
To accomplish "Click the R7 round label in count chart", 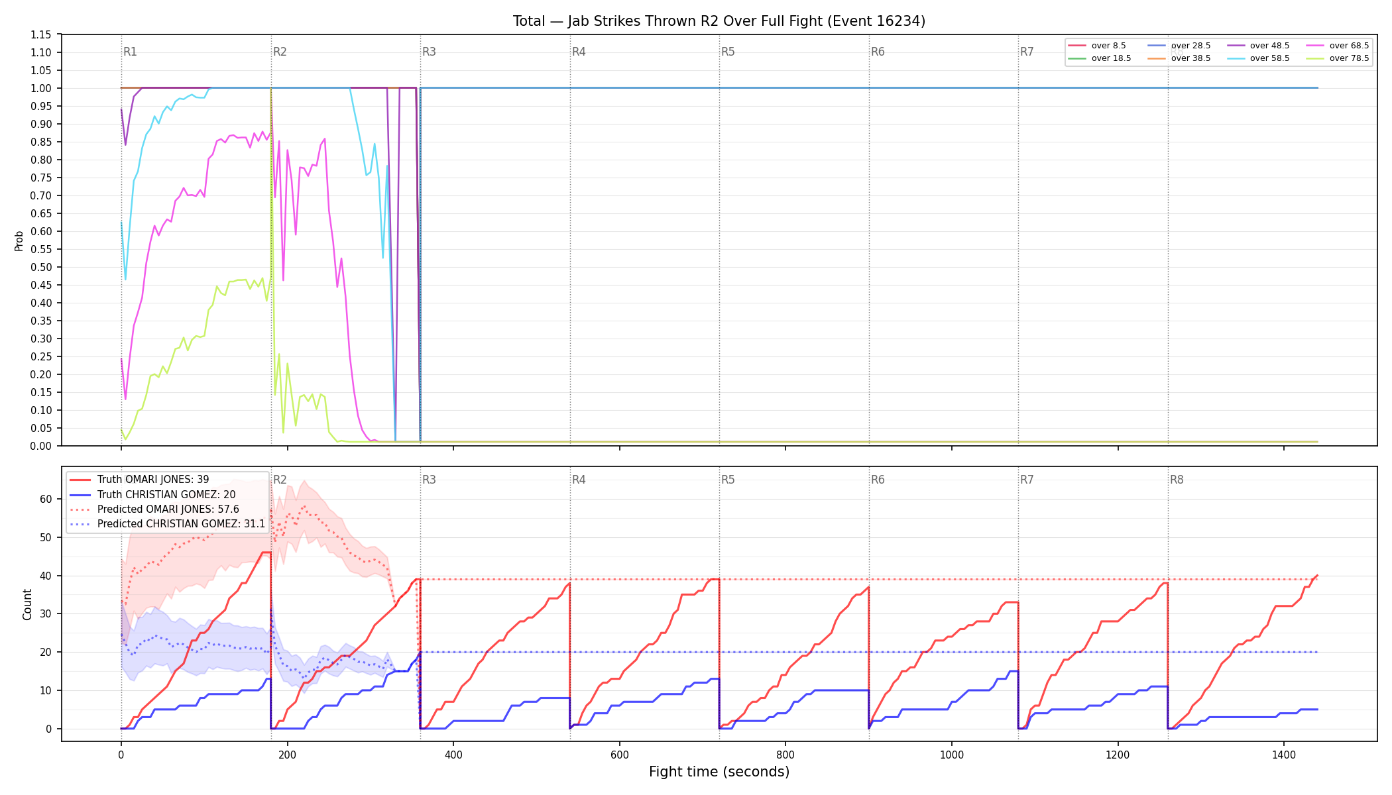I will (1027, 480).
